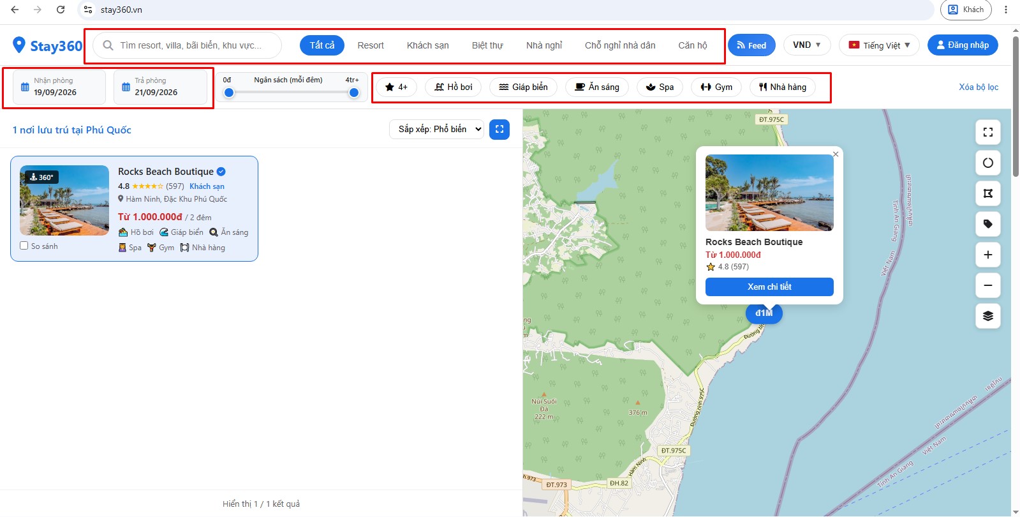The image size is (1020, 517).
Task: Reload the page
Action: pos(61,10)
